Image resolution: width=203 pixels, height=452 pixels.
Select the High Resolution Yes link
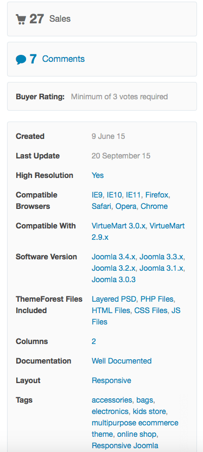tap(98, 175)
